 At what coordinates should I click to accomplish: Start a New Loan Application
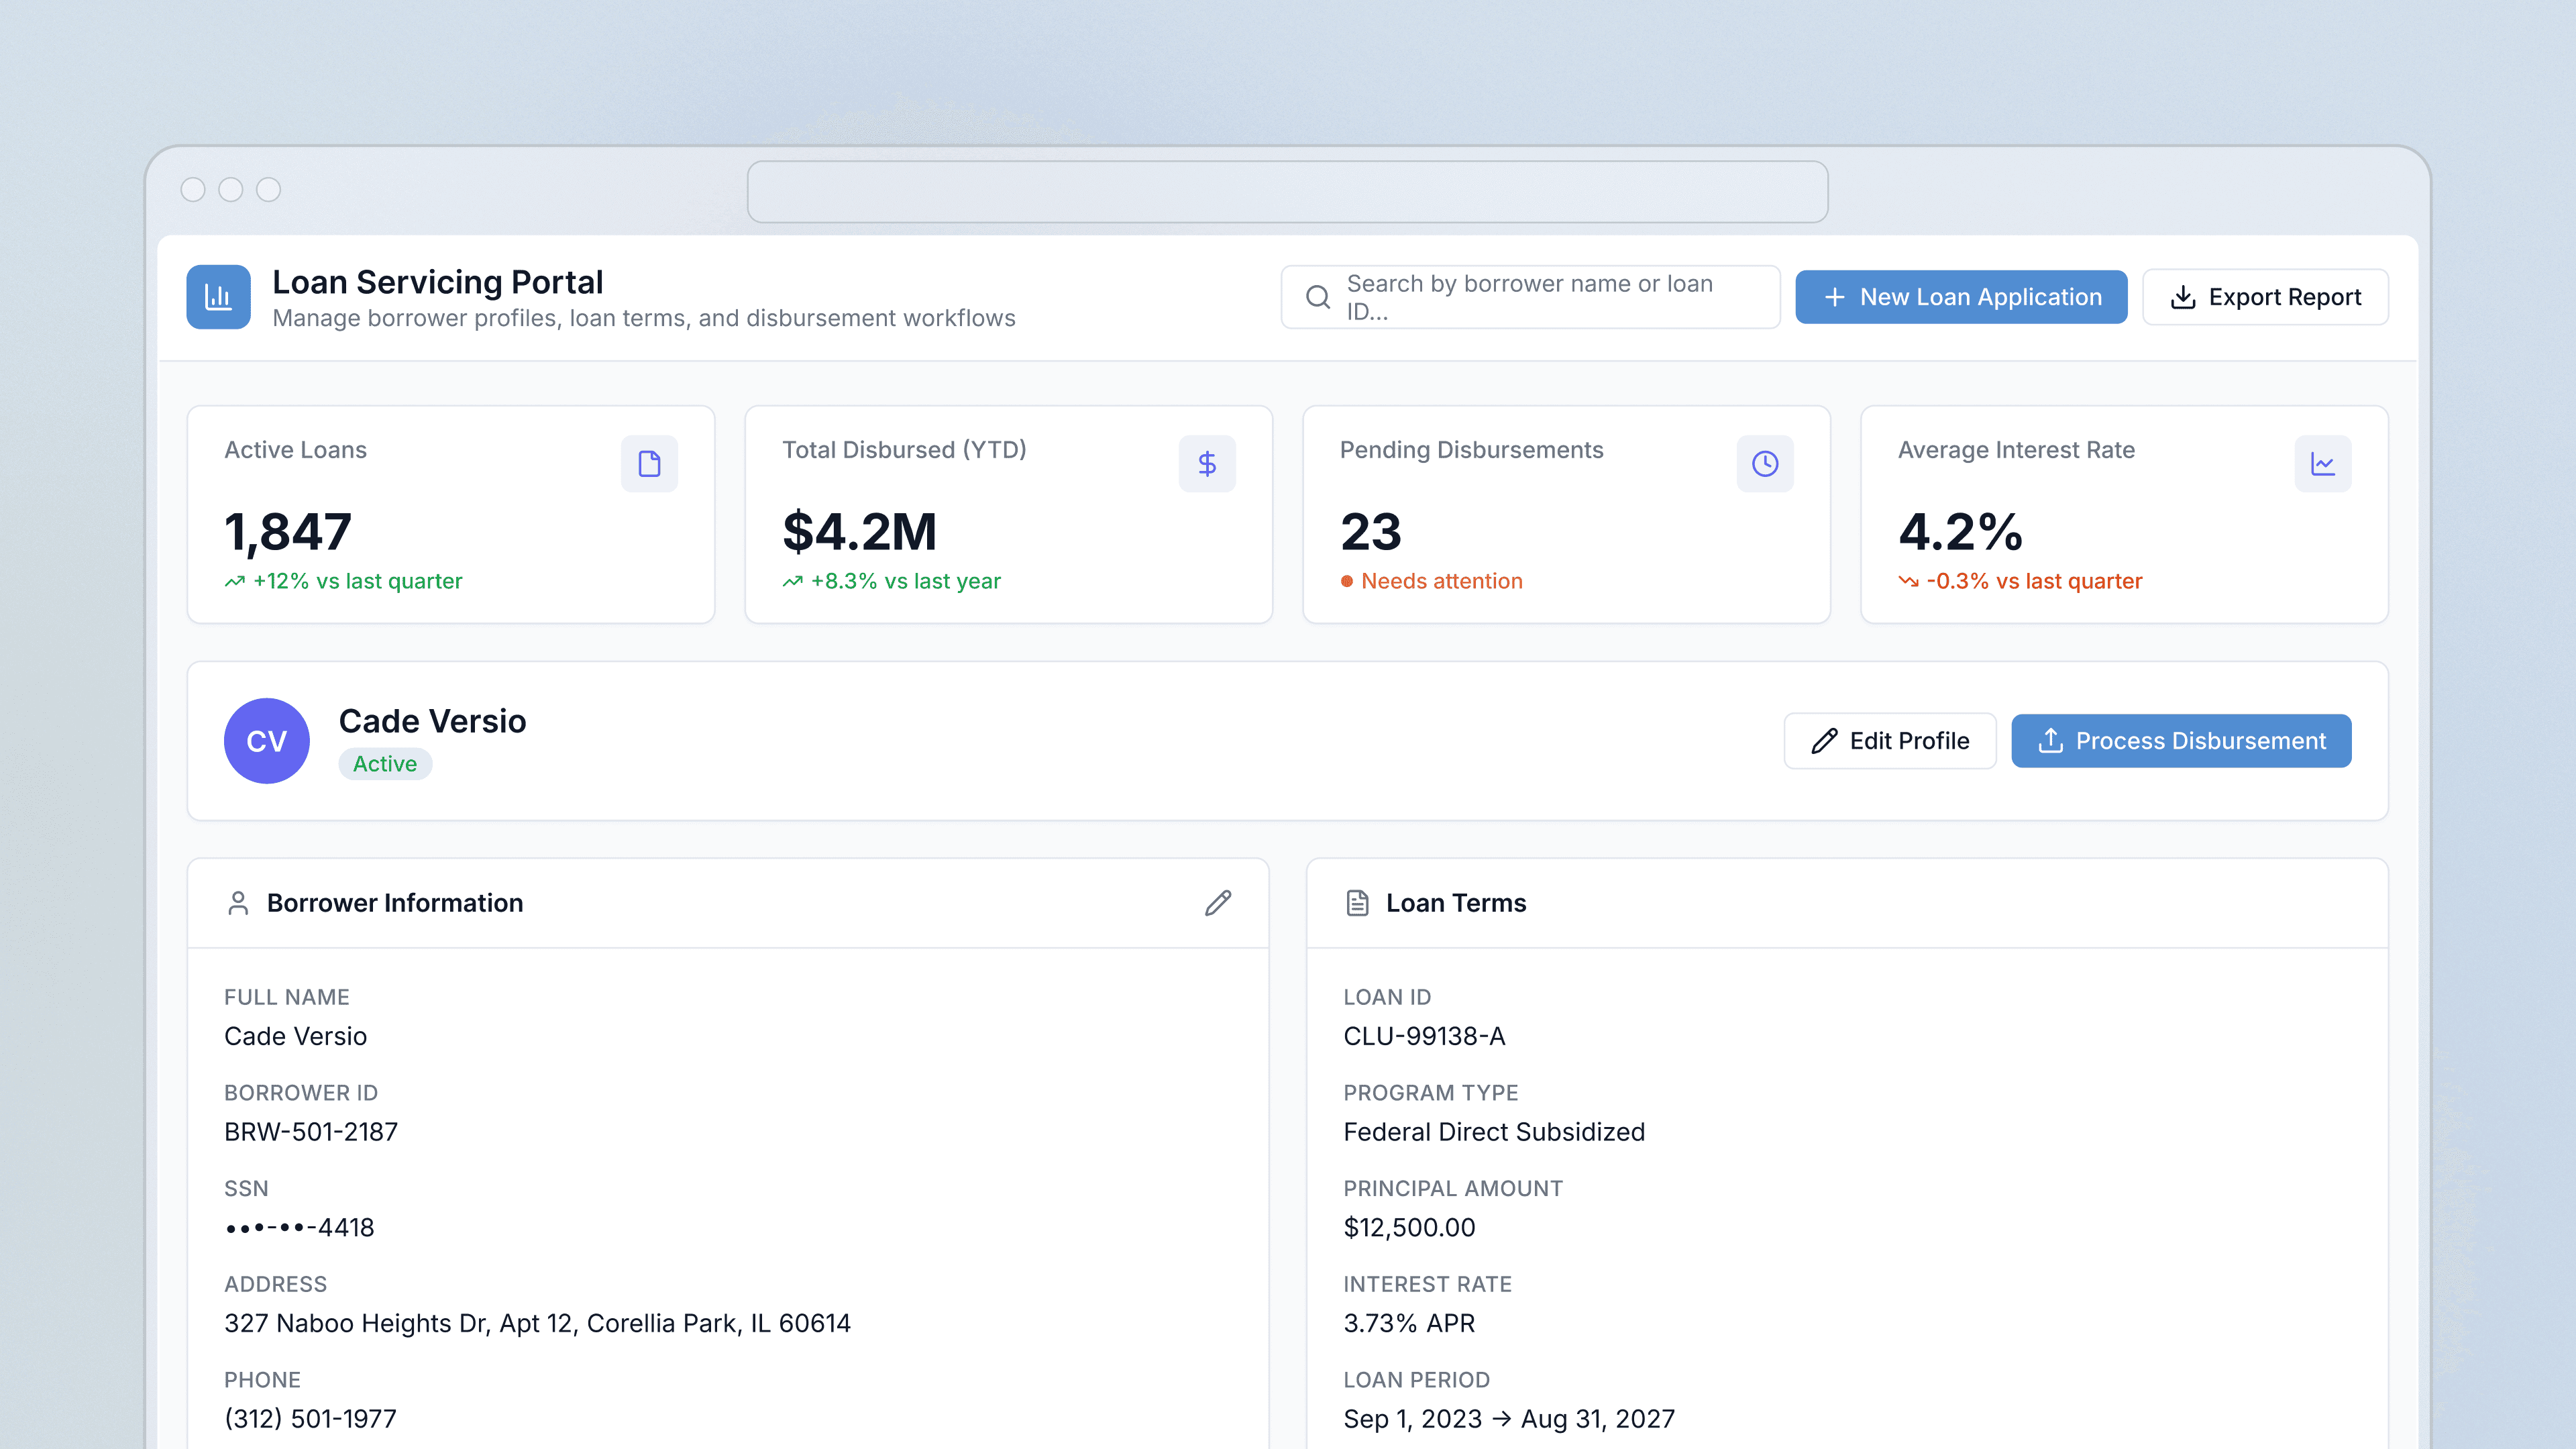tap(1961, 297)
